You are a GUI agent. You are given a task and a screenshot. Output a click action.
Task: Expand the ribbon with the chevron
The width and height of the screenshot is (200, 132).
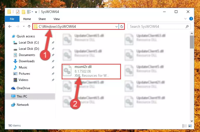pyautogui.click(x=185, y=19)
